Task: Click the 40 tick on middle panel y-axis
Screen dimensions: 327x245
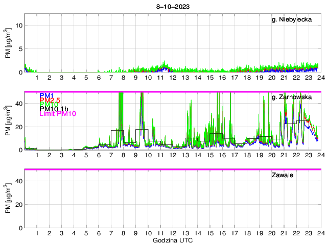Action: click(17, 103)
